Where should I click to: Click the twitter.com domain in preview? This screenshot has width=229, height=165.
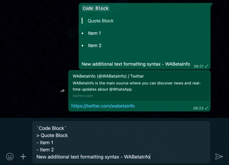(83, 96)
